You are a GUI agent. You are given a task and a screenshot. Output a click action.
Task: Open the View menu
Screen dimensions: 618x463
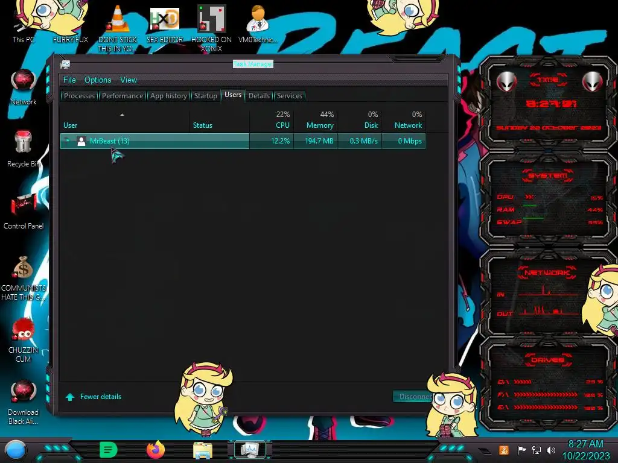pyautogui.click(x=129, y=80)
